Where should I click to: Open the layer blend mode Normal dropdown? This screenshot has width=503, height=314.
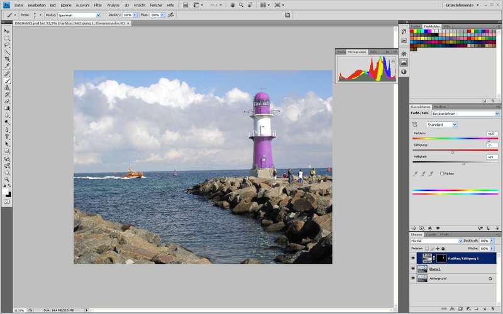click(x=436, y=241)
